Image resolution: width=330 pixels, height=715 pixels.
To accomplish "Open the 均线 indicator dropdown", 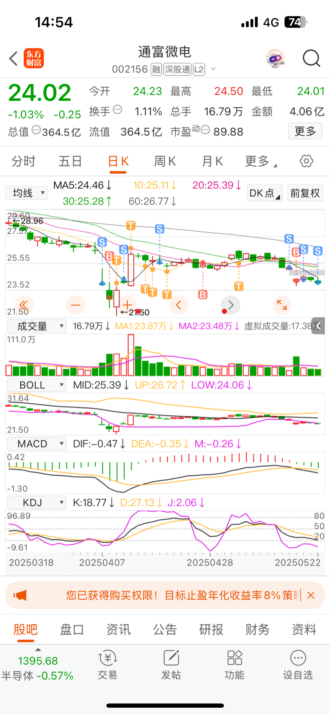I will tap(26, 193).
